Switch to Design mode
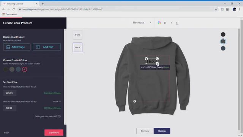Screen dimensions: 243x137 coord(162,131)
